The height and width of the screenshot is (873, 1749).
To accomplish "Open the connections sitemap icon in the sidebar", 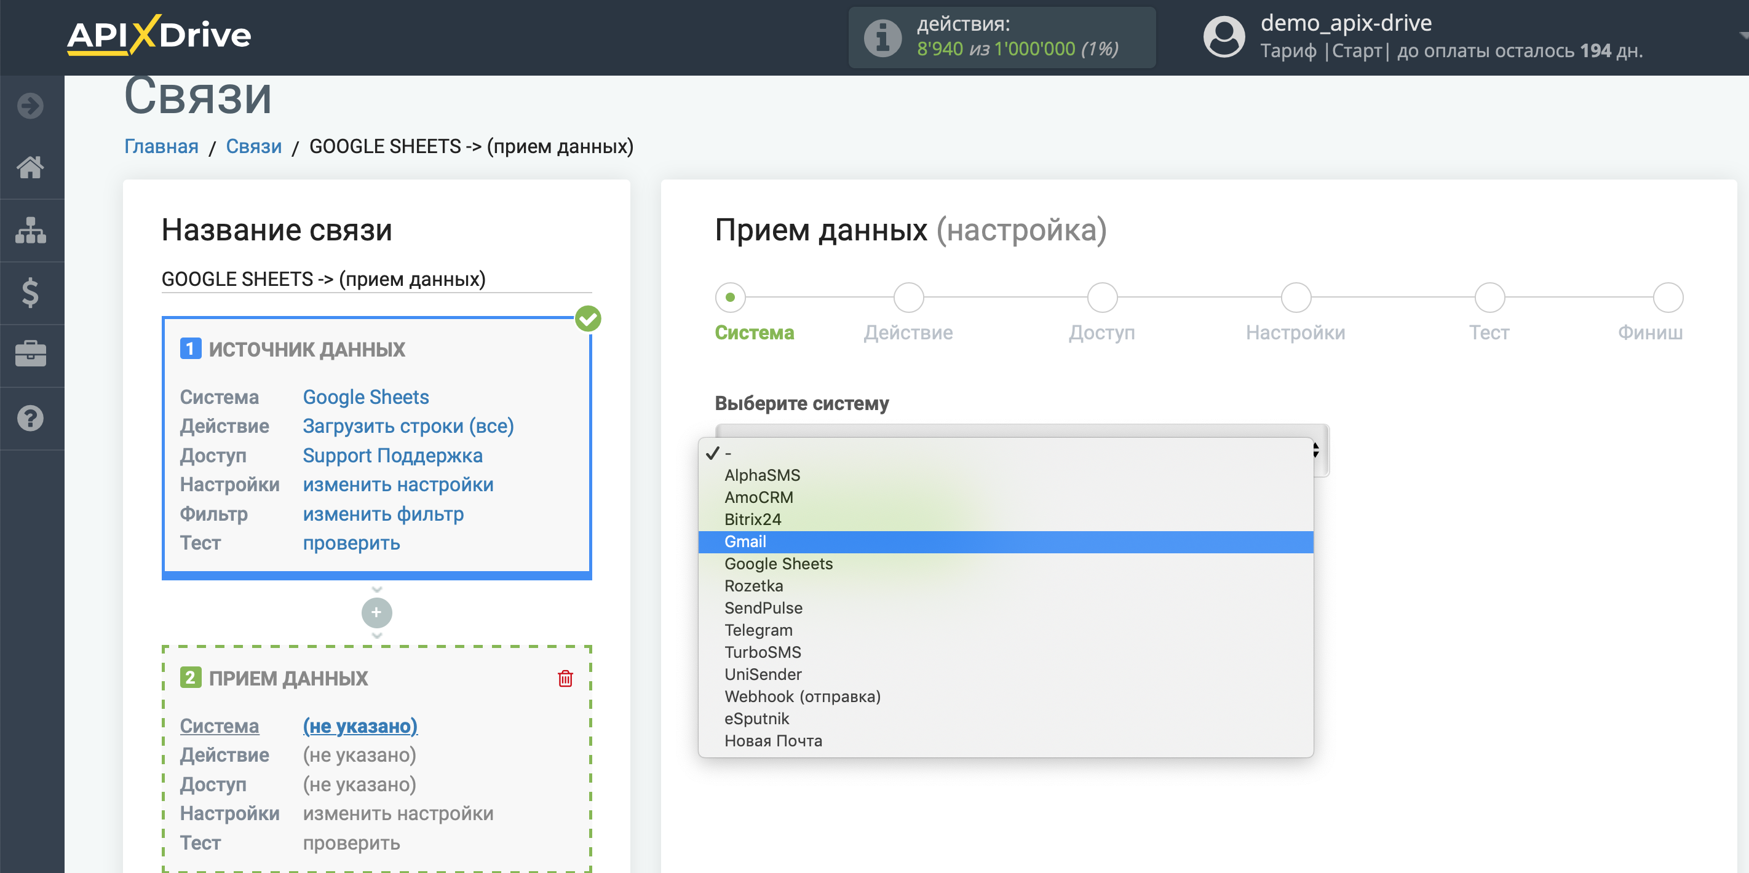I will [x=31, y=230].
